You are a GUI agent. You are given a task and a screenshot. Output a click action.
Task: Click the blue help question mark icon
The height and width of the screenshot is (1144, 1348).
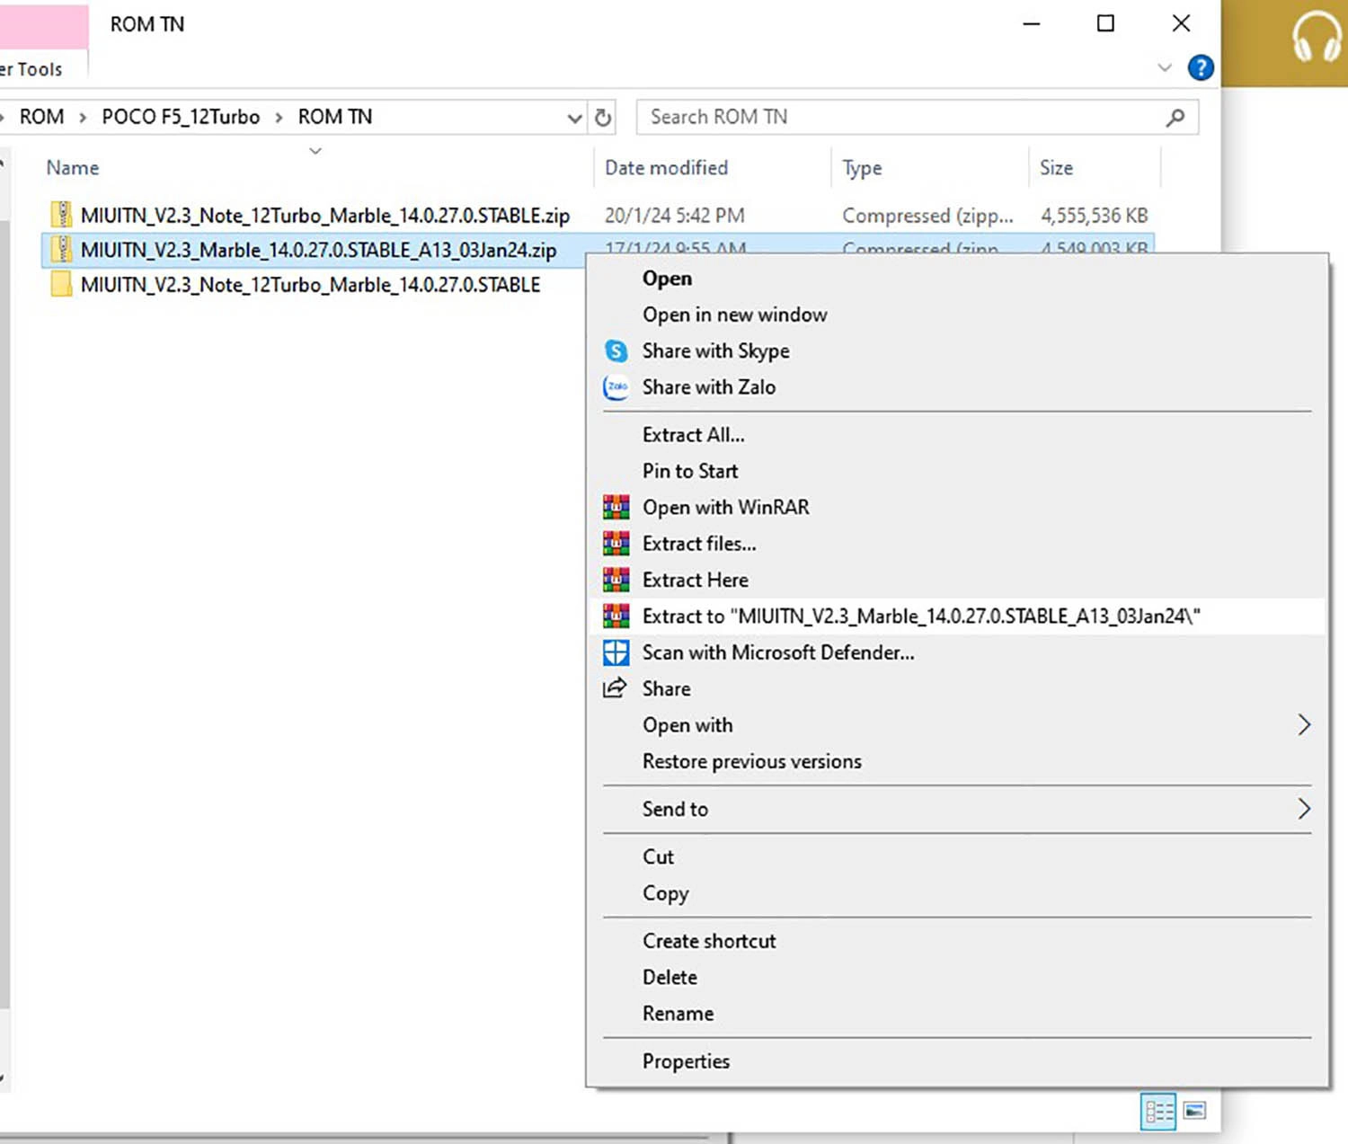1201,67
